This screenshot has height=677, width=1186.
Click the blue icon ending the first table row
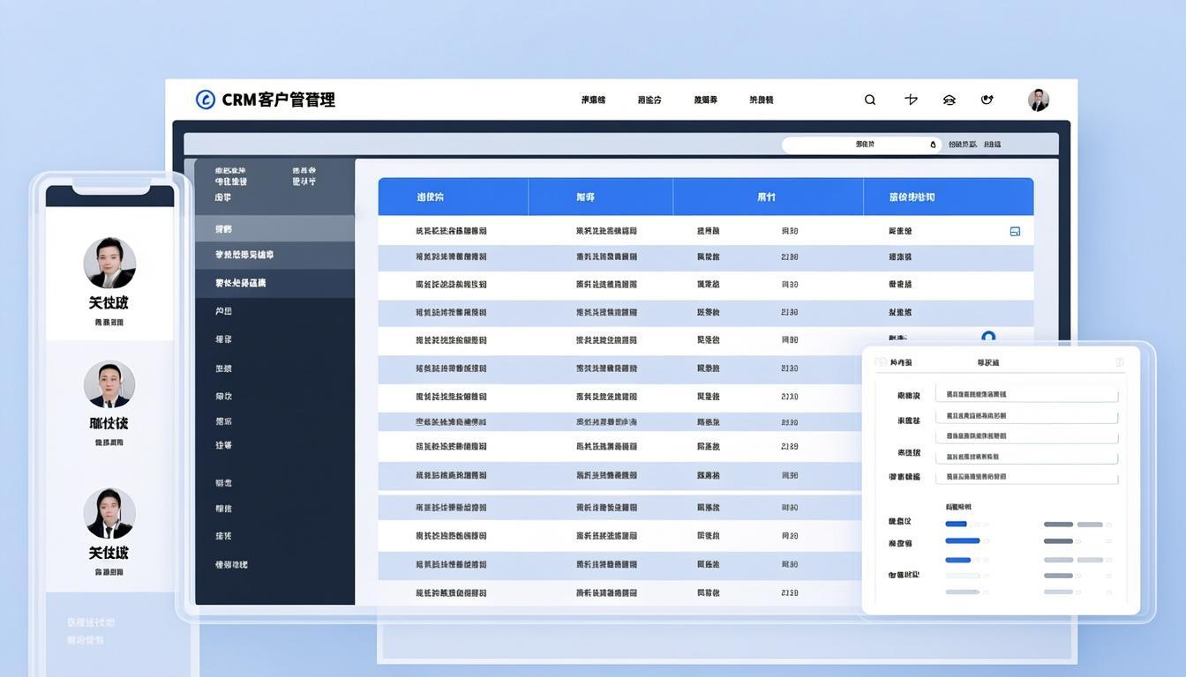pyautogui.click(x=1015, y=231)
